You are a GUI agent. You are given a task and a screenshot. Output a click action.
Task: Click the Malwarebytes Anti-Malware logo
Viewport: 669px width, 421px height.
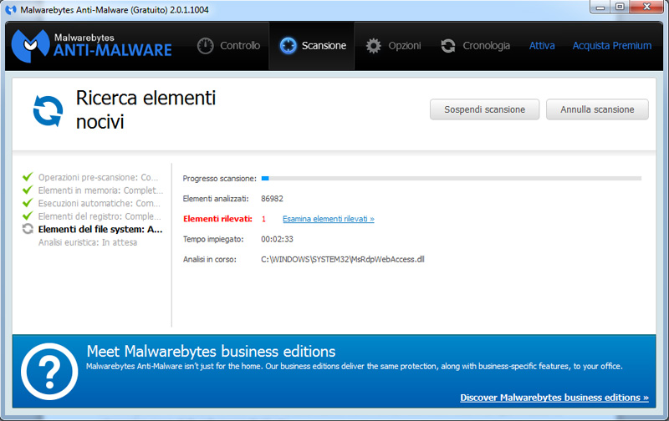point(91,46)
